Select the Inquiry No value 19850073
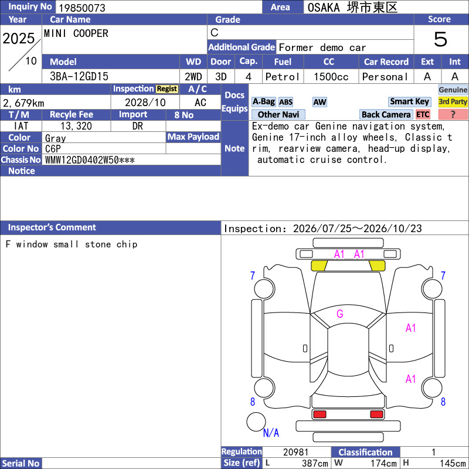The height and width of the screenshot is (469, 469). click(x=82, y=8)
